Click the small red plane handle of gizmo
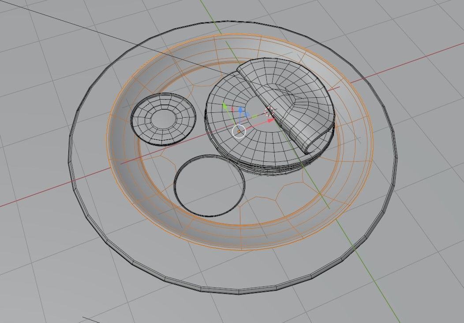The height and width of the screenshot is (323, 464). (232, 110)
